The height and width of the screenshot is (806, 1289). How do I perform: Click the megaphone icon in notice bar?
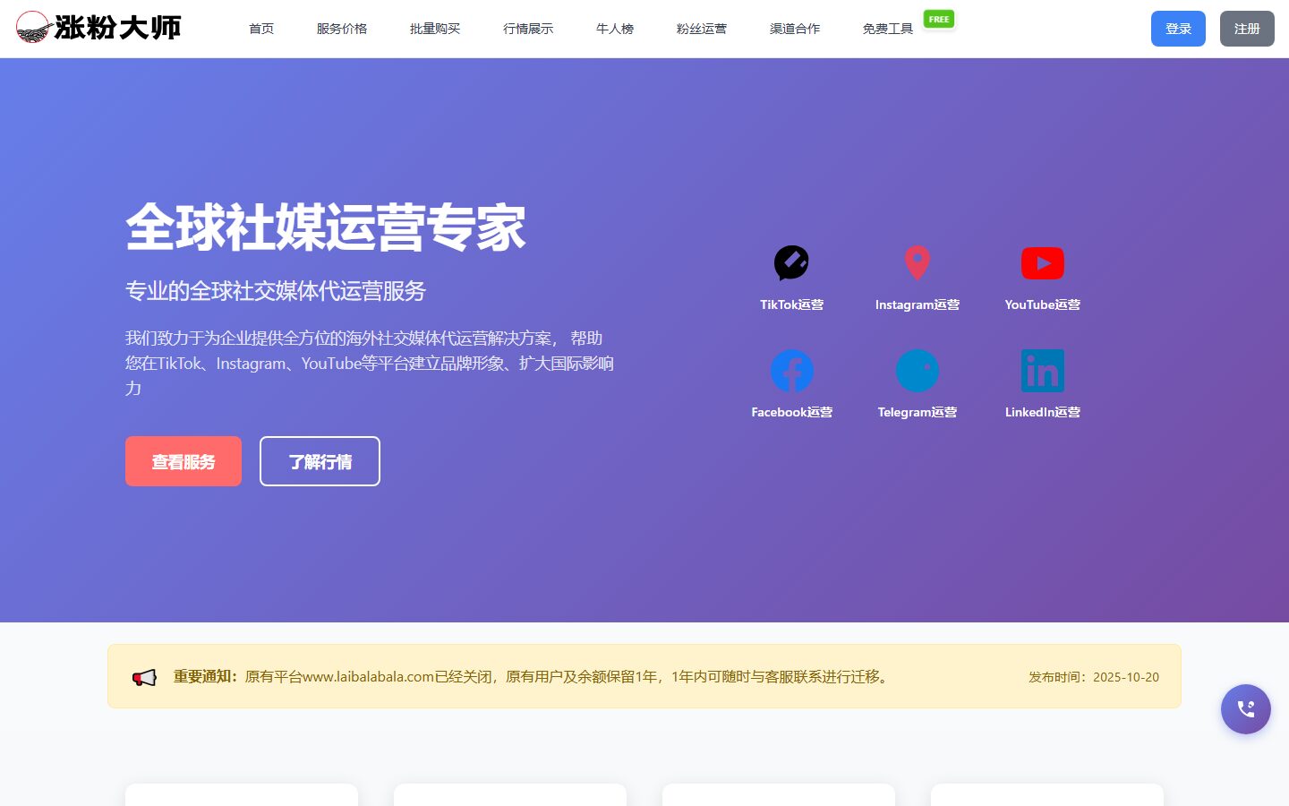(x=144, y=677)
